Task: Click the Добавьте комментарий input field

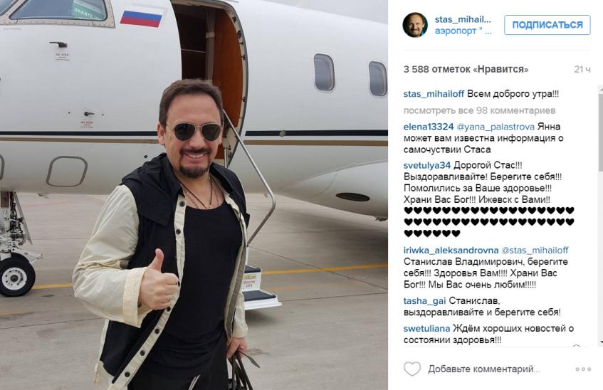Action: pos(485,369)
